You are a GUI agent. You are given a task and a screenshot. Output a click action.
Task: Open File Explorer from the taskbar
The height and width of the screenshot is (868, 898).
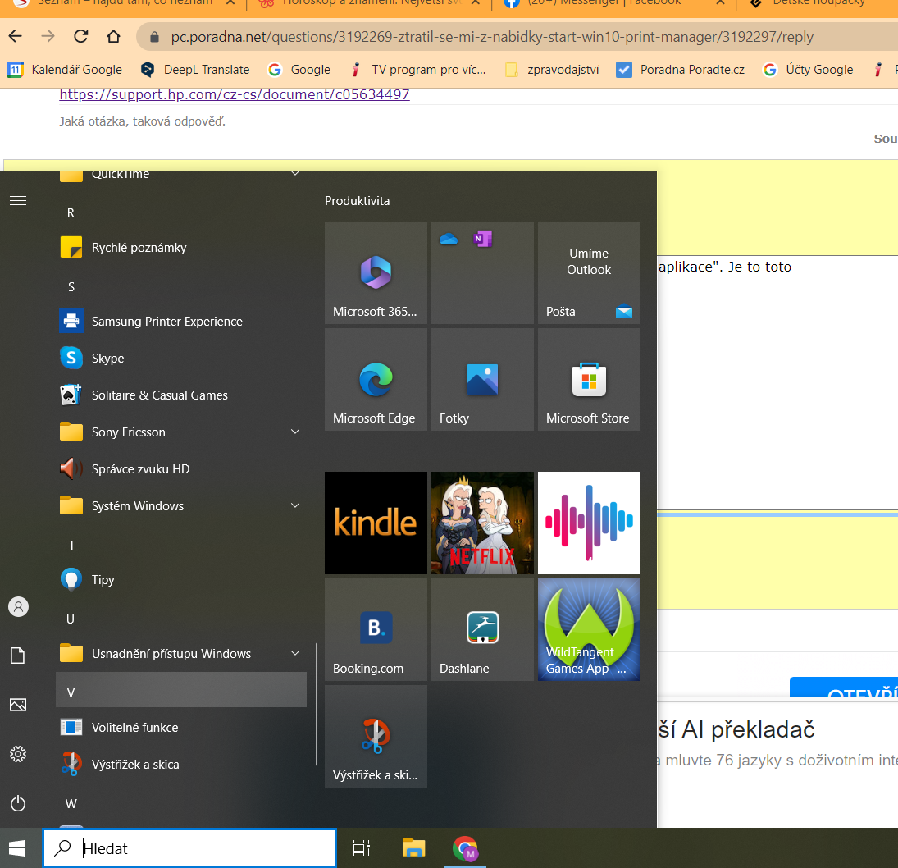pos(413,848)
